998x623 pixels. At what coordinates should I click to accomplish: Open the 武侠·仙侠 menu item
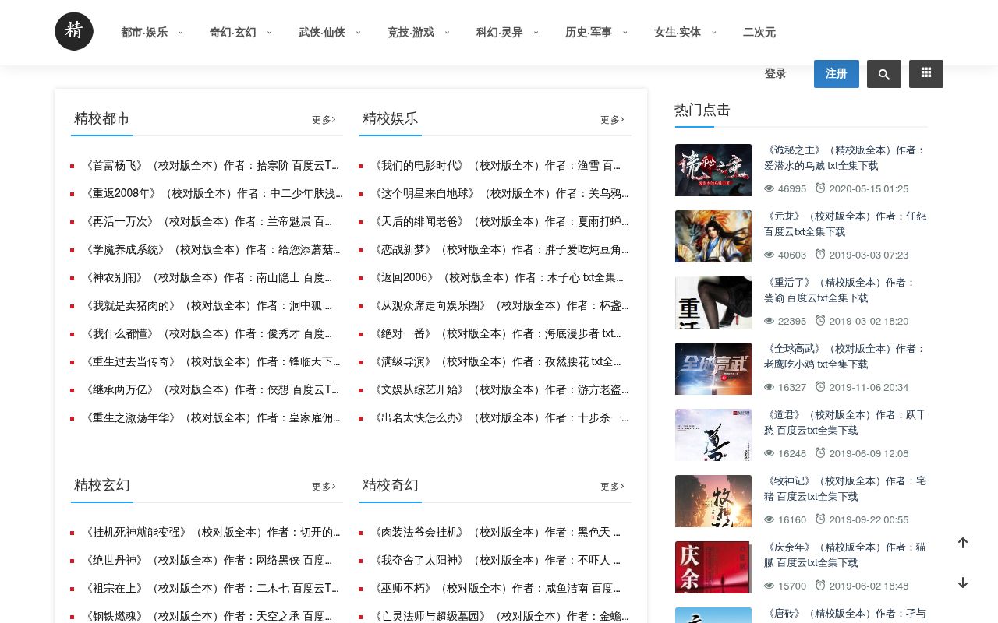pos(322,33)
